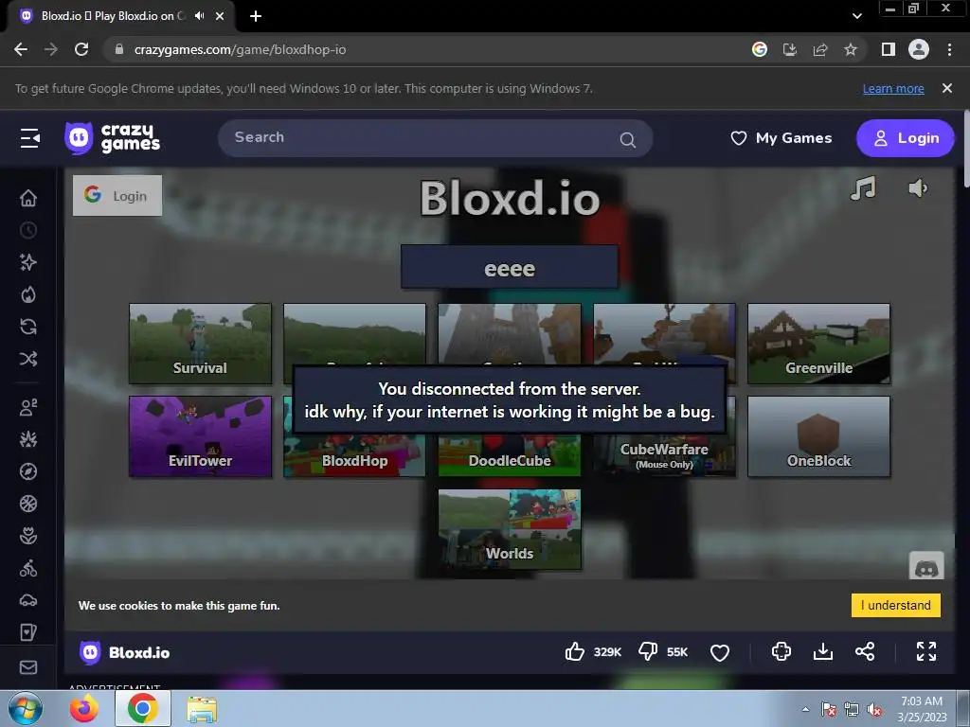Open the new games sparkle icon
This screenshot has width=970, height=727.
click(28, 262)
